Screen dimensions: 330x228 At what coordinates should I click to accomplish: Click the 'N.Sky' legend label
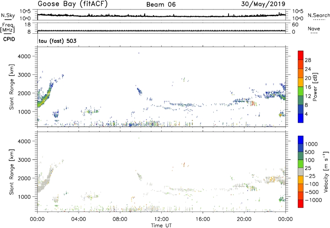[8, 15]
